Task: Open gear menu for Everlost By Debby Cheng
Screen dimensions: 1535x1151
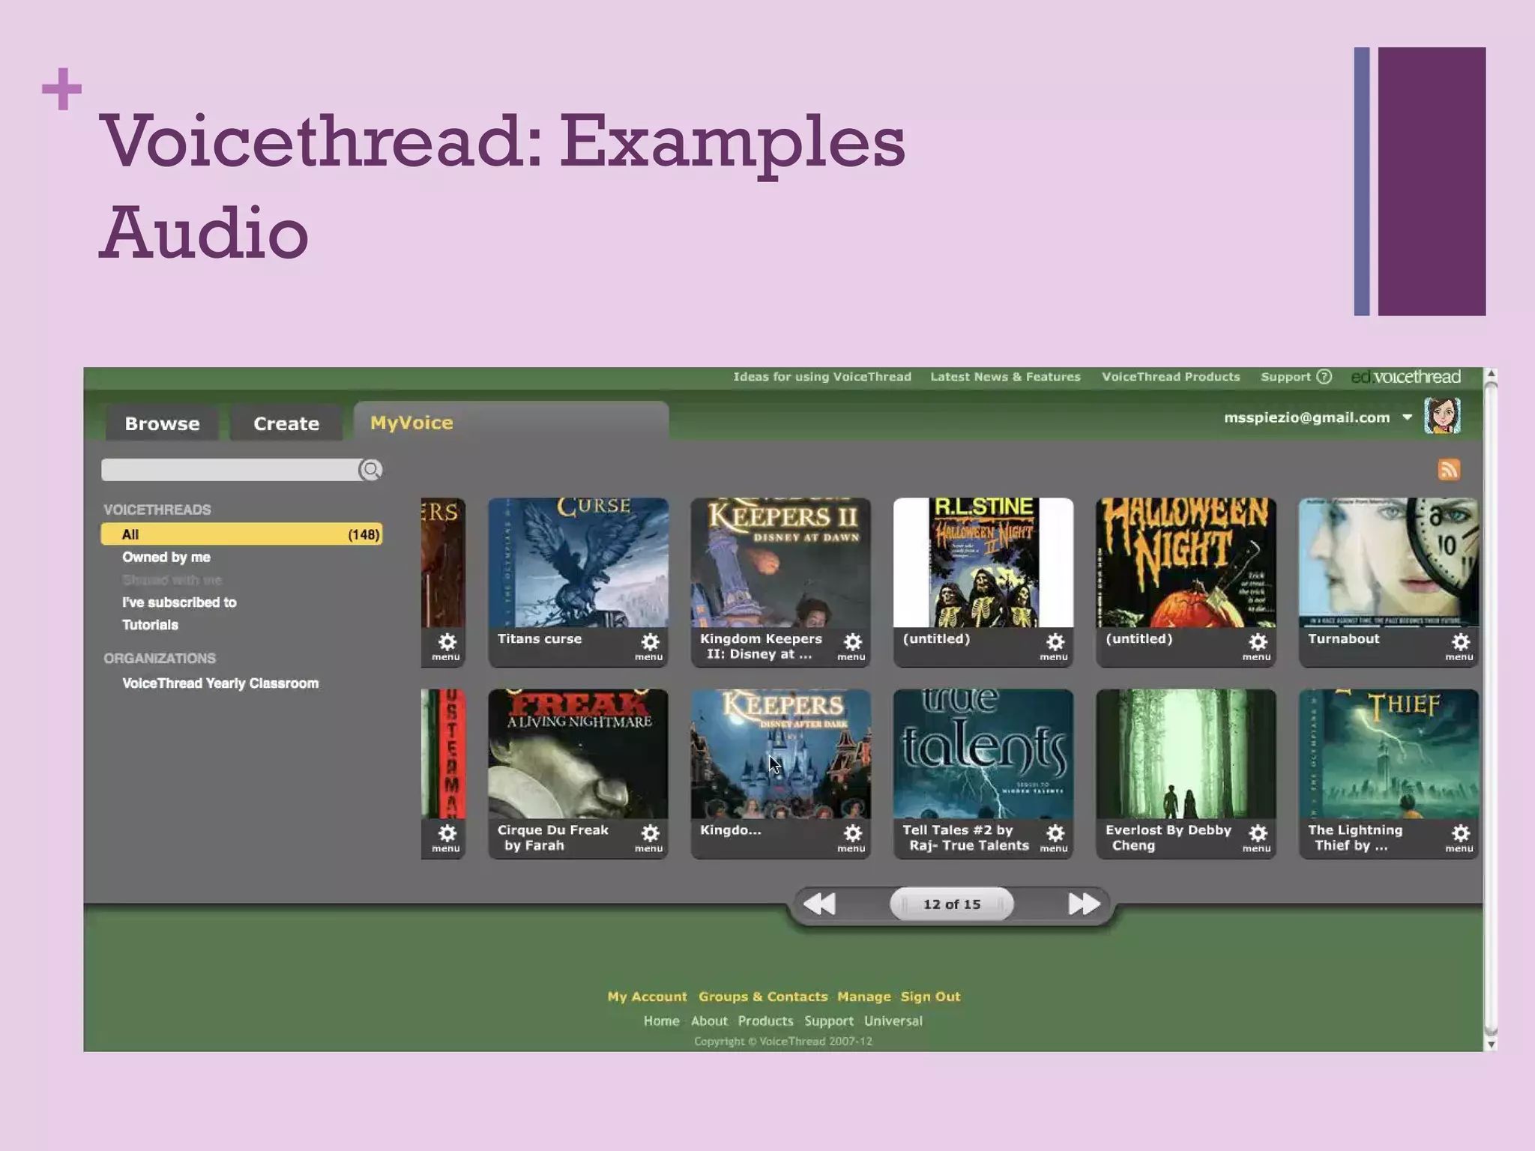Action: 1257,838
